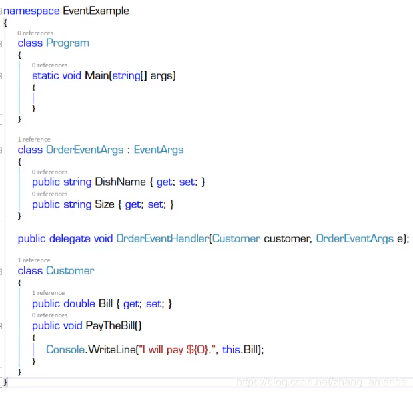The width and height of the screenshot is (413, 394).
Task: Click 'static' keyword before Main
Action: pos(45,76)
